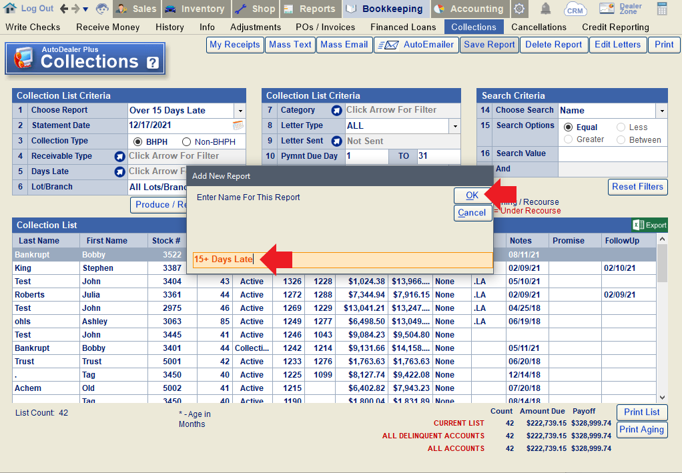The image size is (682, 473).
Task: Confirm the report name with OK
Action: 472,195
